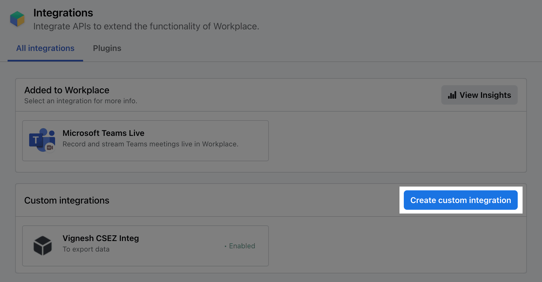This screenshot has width=542, height=282.
Task: Open the Plugins tab
Action: pyautogui.click(x=107, y=48)
